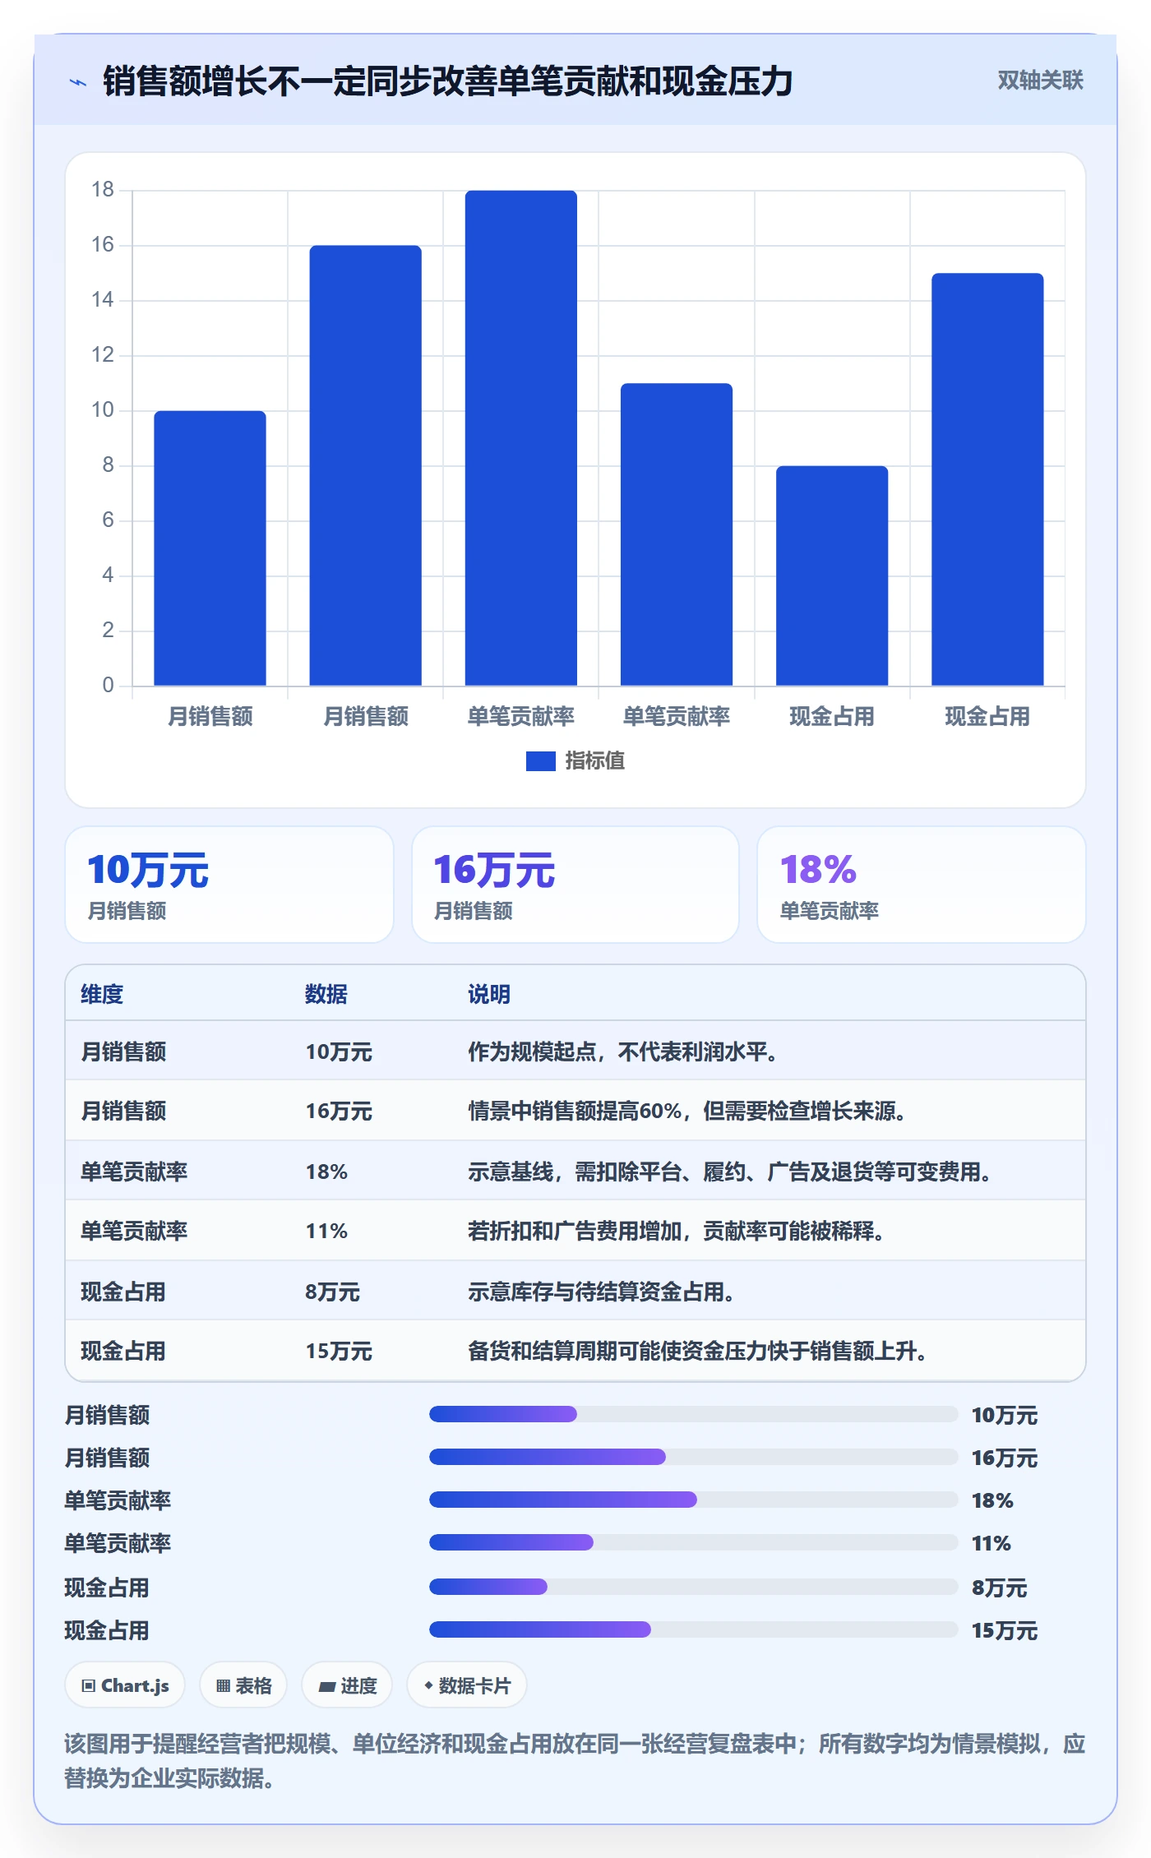This screenshot has width=1151, height=1858.
Task: Click the 维度 table column header
Action: [x=102, y=994]
